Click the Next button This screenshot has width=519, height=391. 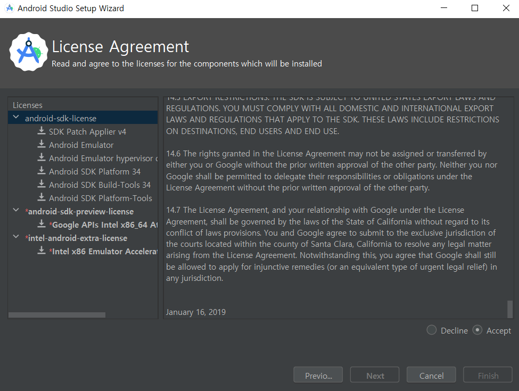tap(375, 375)
